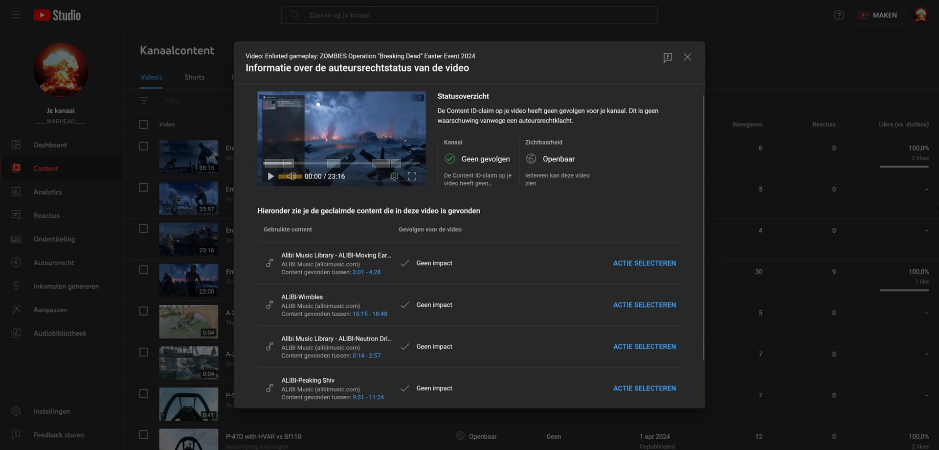
Task: Enter fullscreen in video preview
Action: point(412,176)
